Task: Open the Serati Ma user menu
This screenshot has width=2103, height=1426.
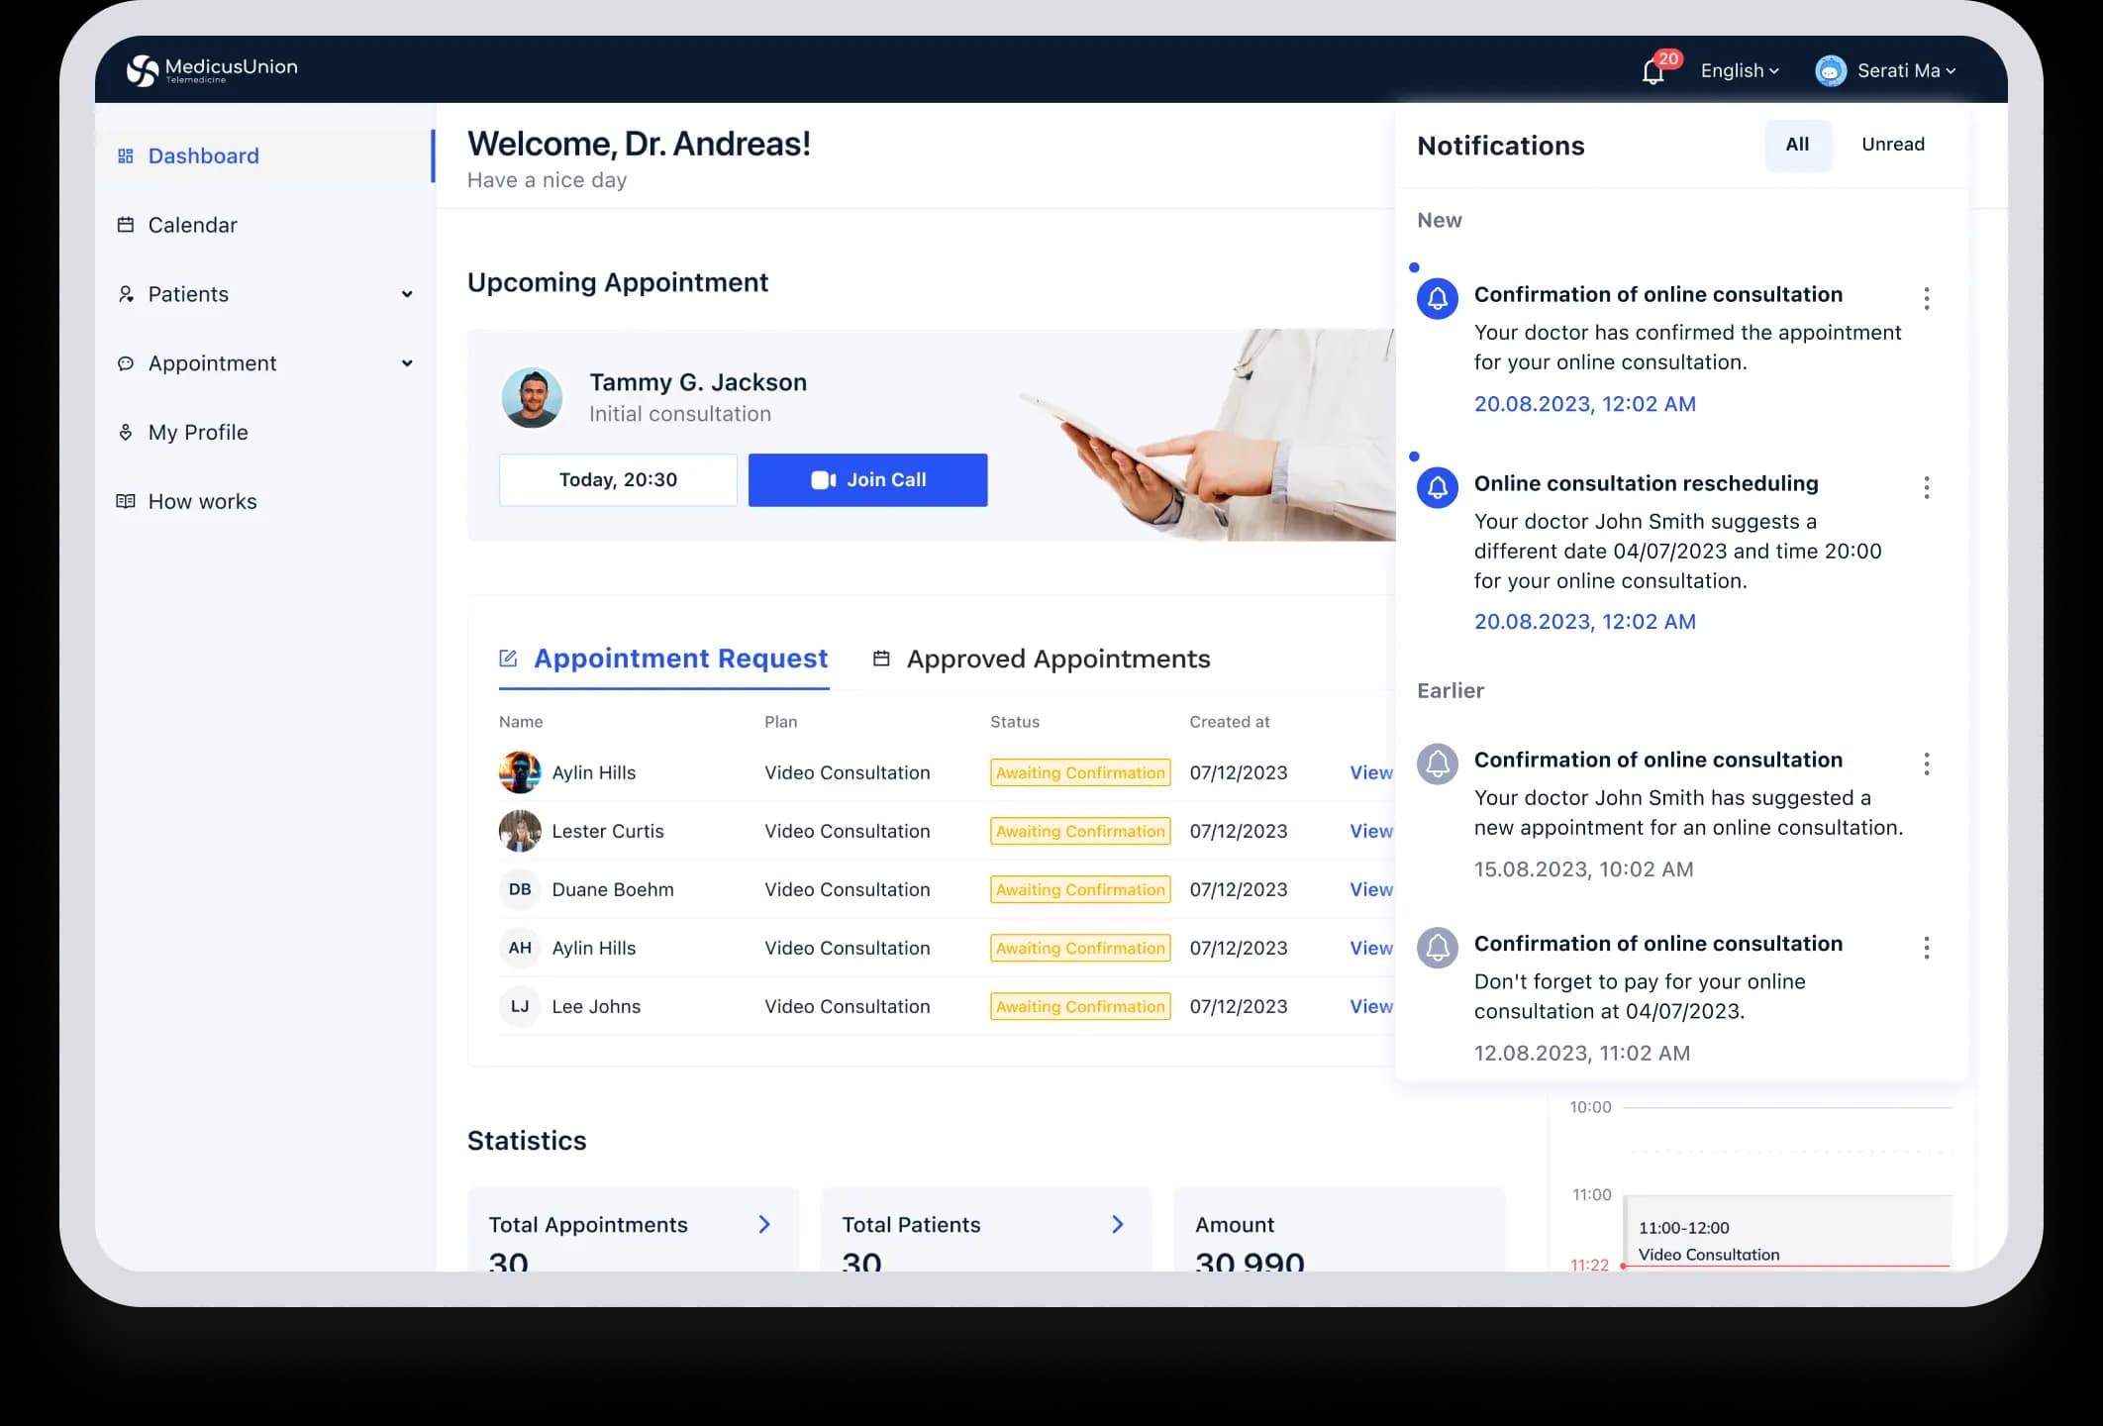Action: pyautogui.click(x=1886, y=70)
